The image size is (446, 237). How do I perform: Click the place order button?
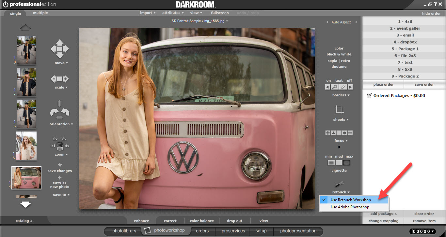click(x=383, y=85)
